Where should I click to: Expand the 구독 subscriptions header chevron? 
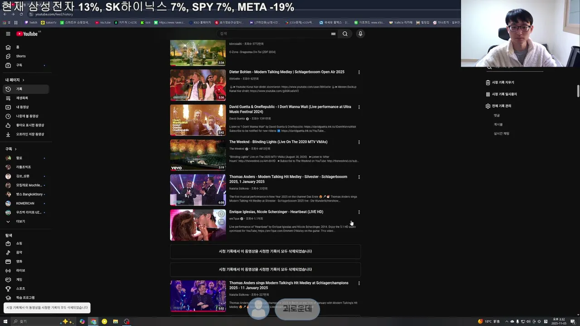(x=15, y=149)
